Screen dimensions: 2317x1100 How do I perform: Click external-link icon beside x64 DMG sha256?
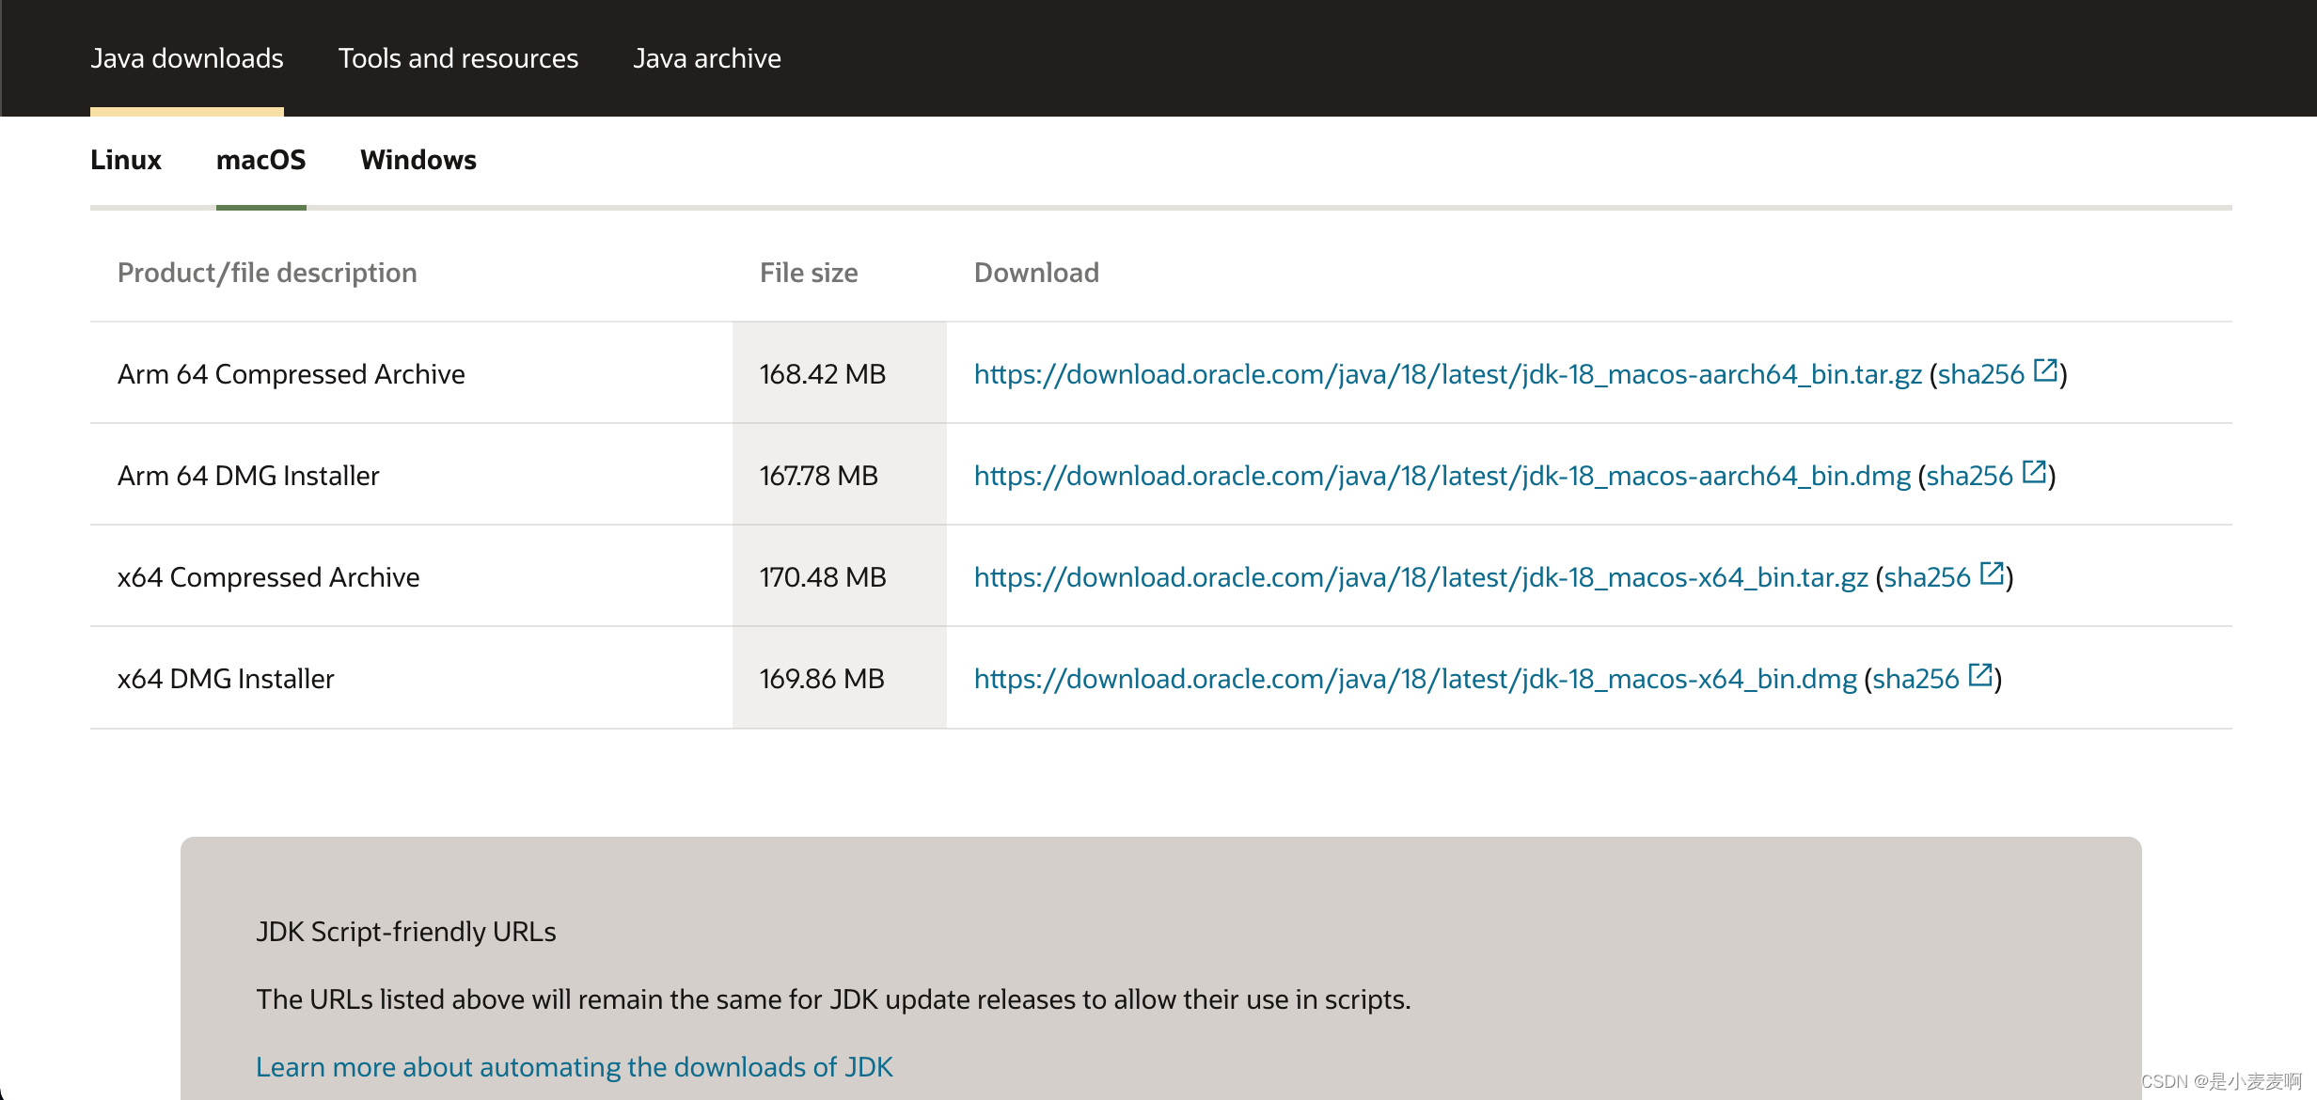click(1980, 675)
